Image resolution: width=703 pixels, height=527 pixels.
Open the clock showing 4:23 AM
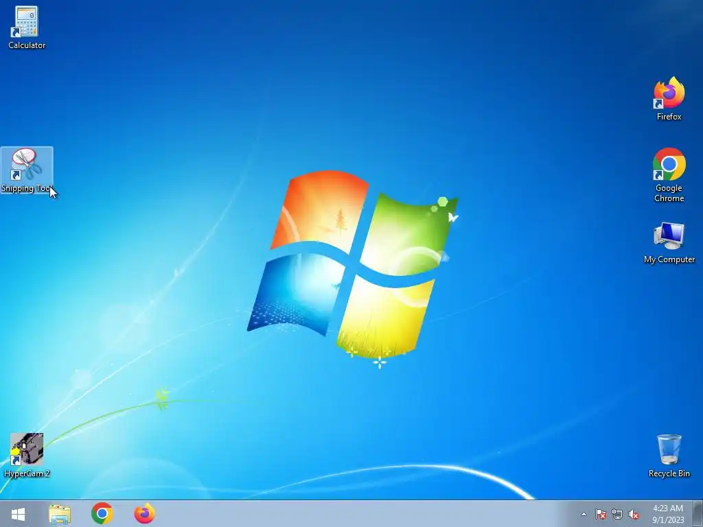pyautogui.click(x=668, y=514)
